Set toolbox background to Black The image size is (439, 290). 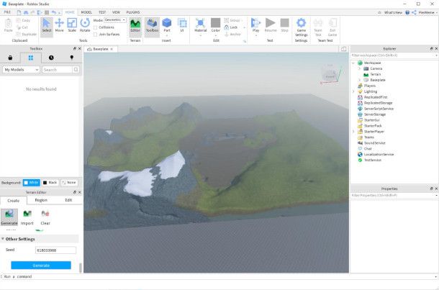[50, 183]
